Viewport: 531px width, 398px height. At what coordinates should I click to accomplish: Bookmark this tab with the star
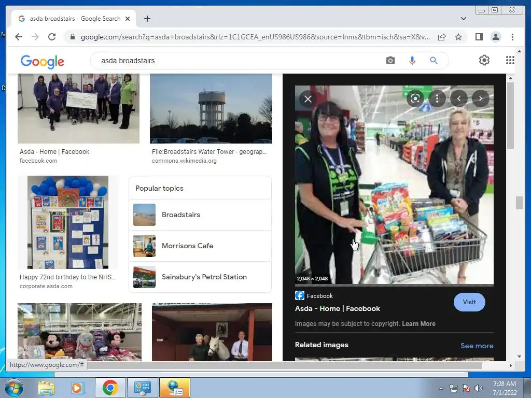click(458, 37)
